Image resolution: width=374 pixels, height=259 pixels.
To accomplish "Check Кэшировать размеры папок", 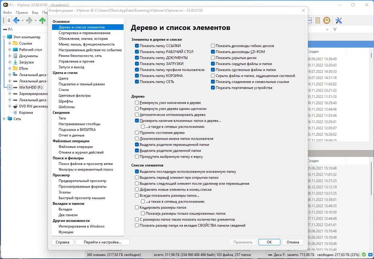I will point(137,207).
